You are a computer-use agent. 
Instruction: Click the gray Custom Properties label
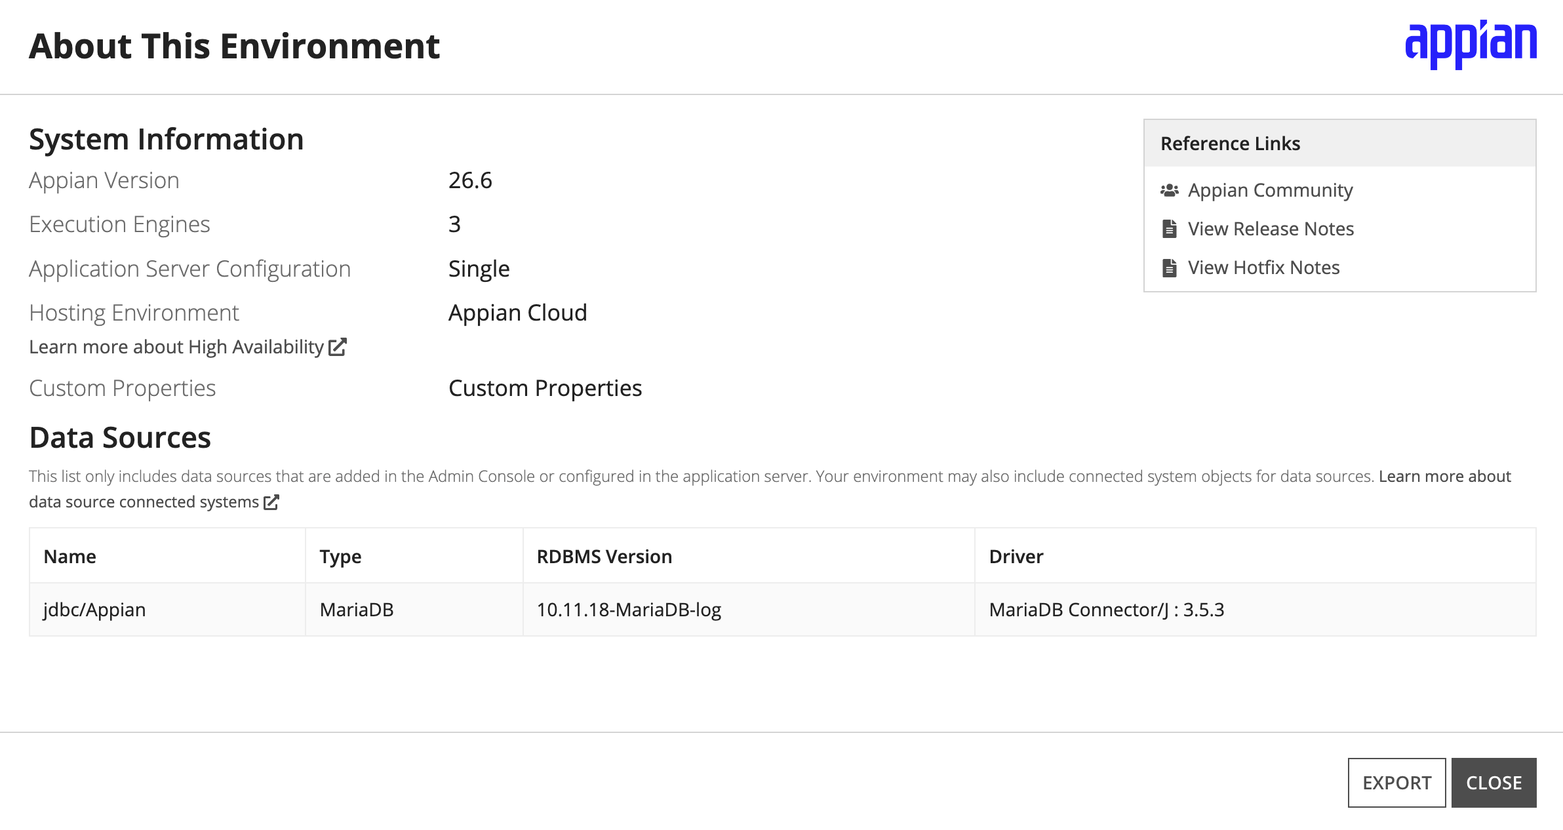pyautogui.click(x=123, y=388)
